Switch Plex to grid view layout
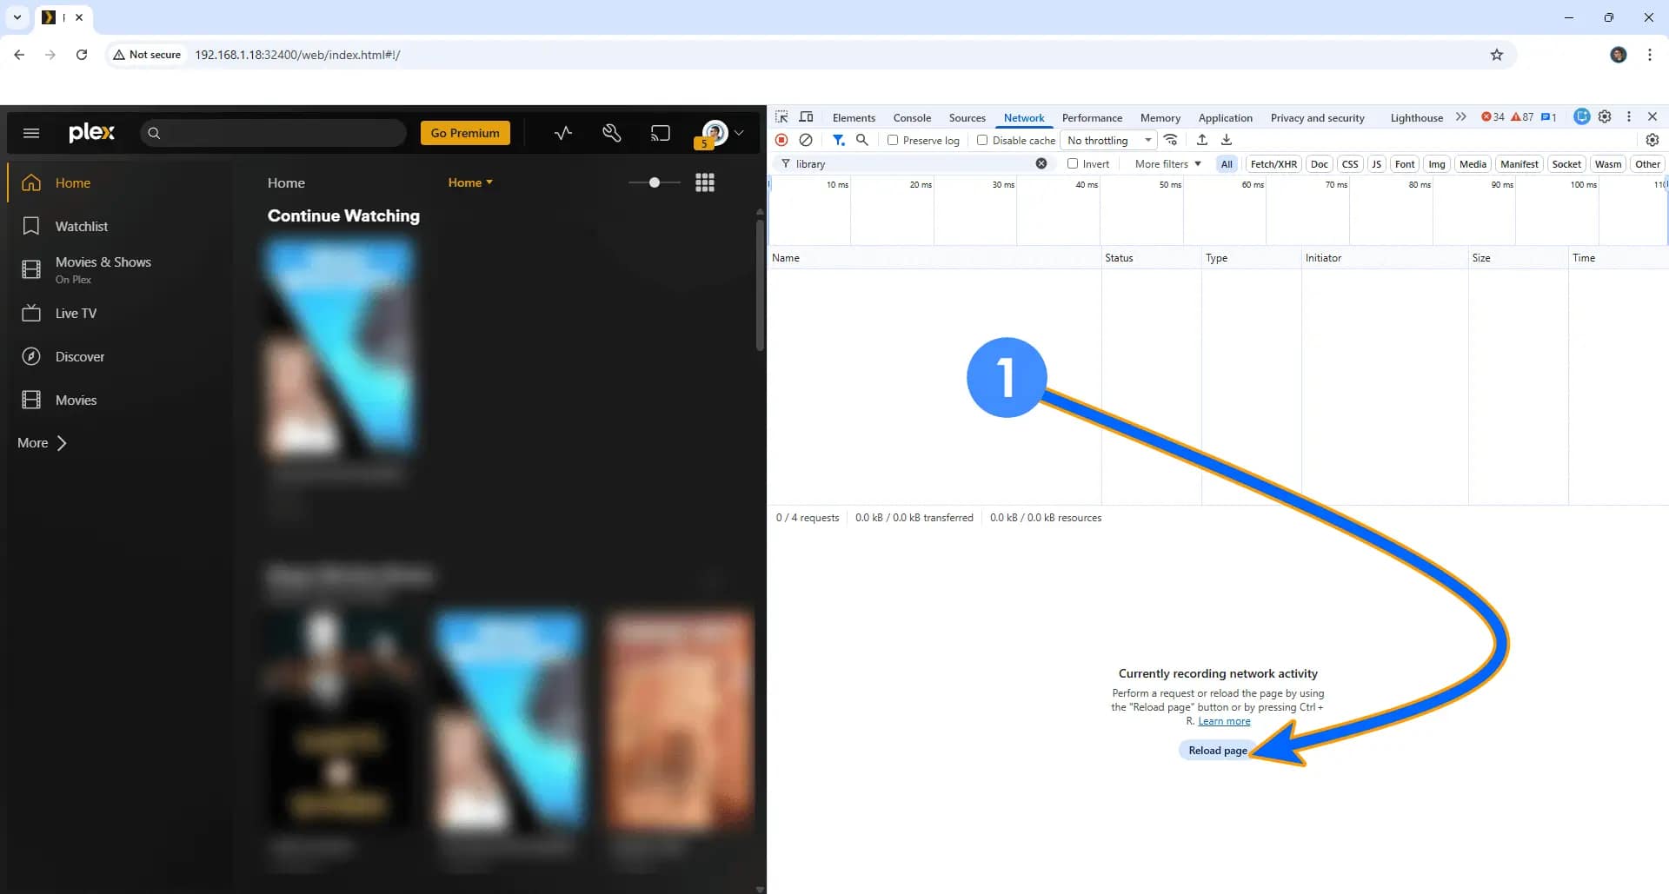 point(705,182)
